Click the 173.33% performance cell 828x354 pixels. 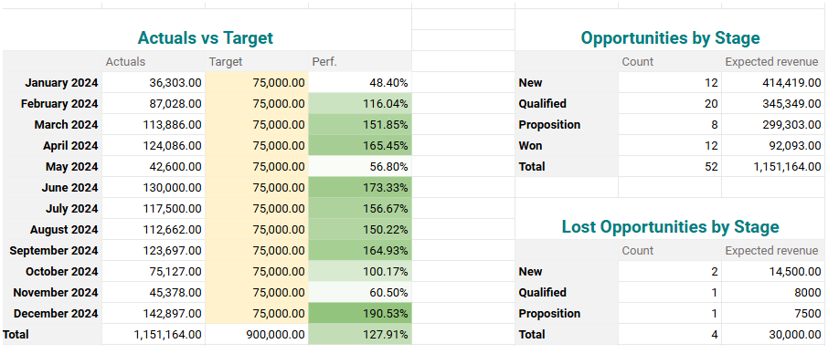click(360, 188)
